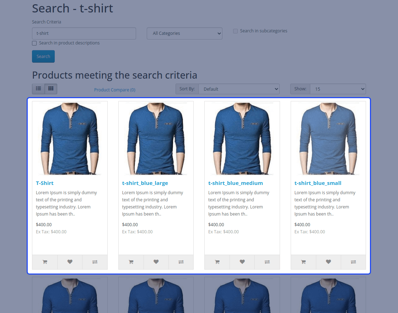Click the blue Search button
Viewport: 398px width, 313px height.
(x=43, y=57)
